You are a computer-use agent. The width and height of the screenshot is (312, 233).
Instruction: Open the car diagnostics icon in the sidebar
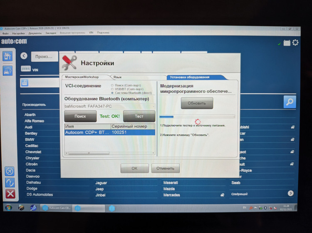pyautogui.click(x=8, y=70)
